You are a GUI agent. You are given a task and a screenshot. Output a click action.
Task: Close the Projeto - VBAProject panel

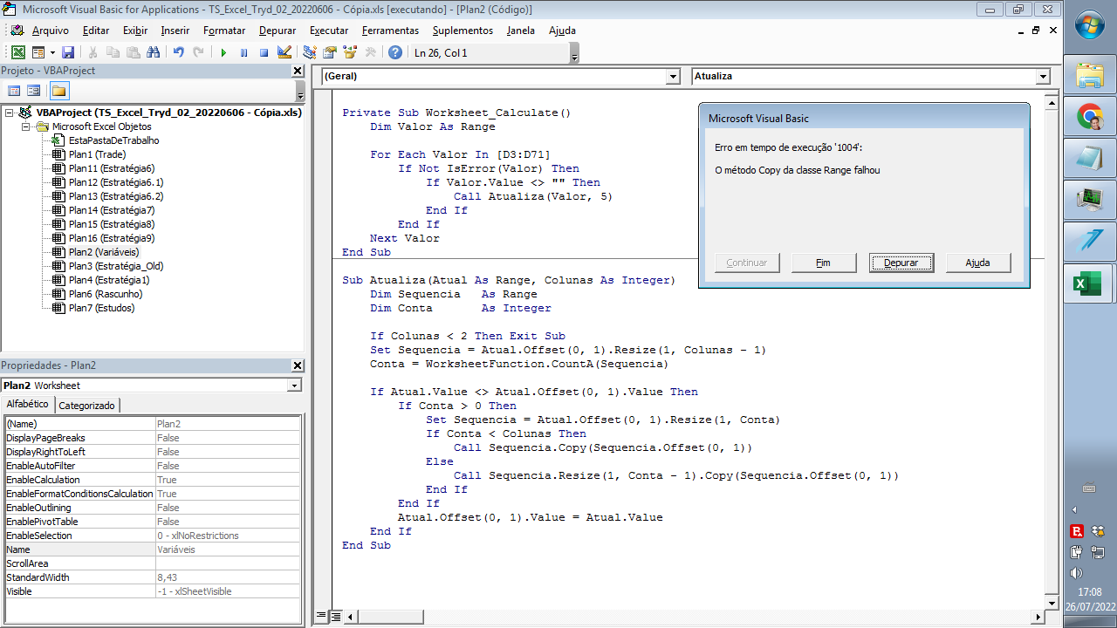tap(298, 71)
